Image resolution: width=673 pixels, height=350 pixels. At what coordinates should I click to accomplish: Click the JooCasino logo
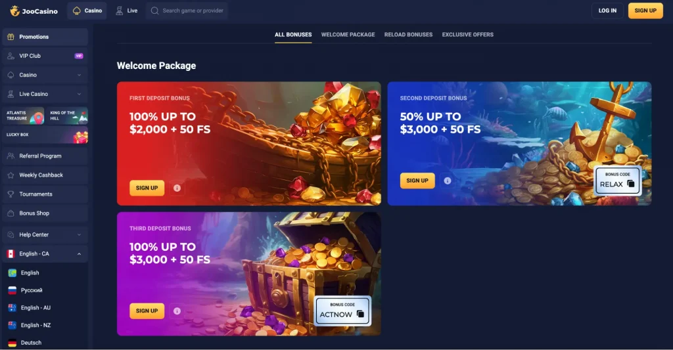click(x=34, y=11)
